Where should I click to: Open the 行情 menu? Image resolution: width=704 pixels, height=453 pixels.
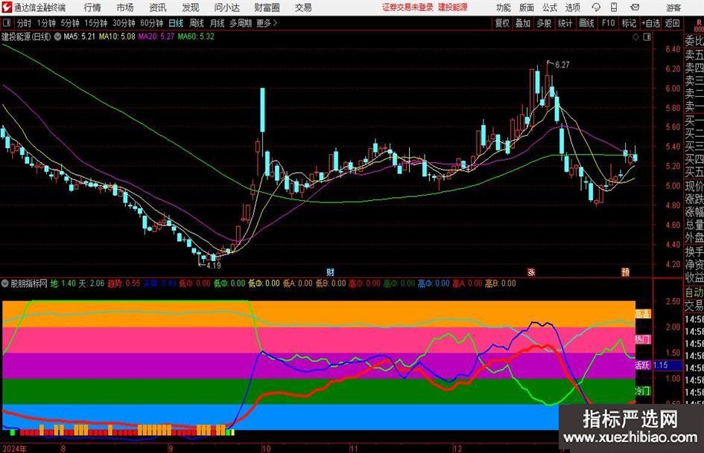tap(92, 7)
